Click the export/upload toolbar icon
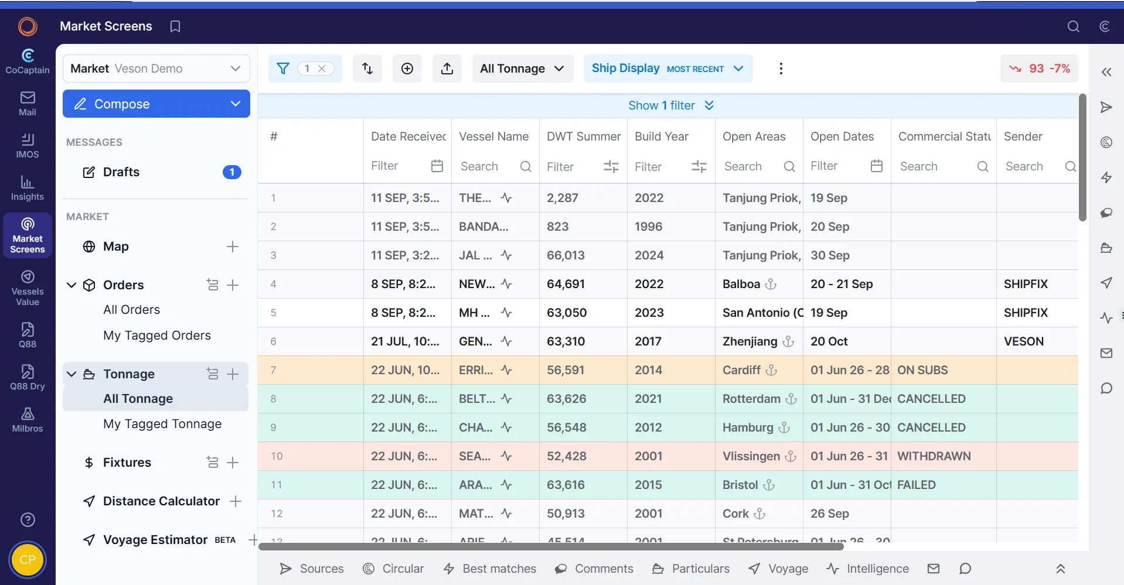The image size is (1124, 585). (447, 69)
